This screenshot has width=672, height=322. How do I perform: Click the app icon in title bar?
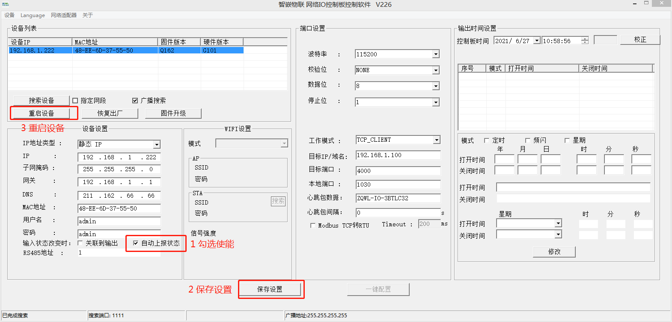tap(5, 4)
